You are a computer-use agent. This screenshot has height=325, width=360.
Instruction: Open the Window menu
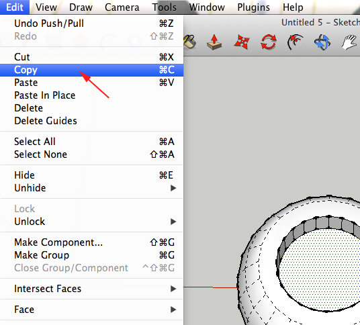(207, 7)
